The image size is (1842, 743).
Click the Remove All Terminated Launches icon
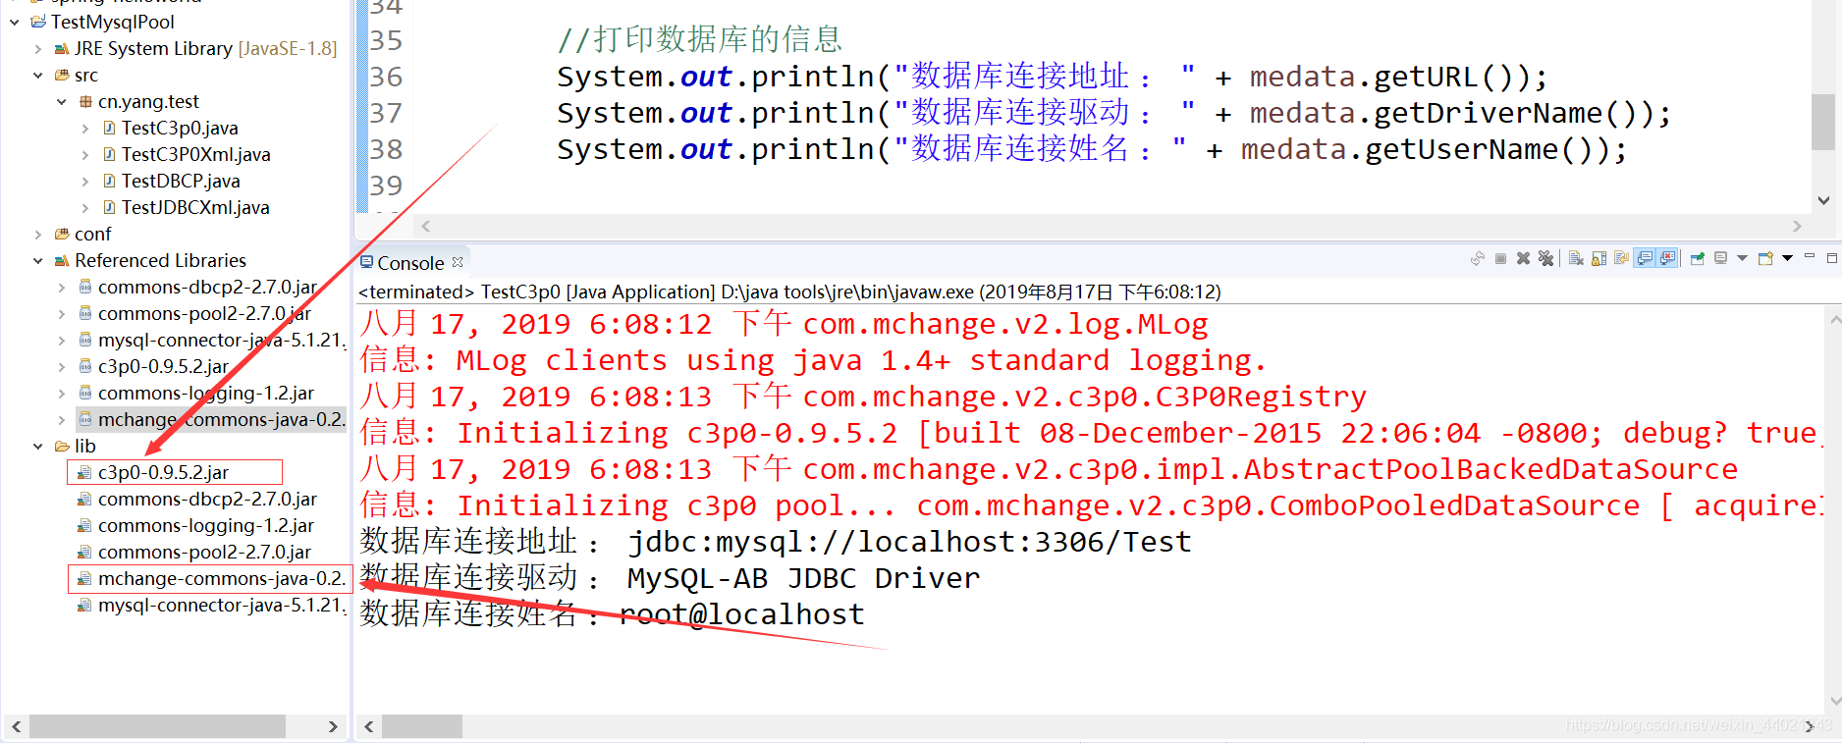pos(1545,258)
